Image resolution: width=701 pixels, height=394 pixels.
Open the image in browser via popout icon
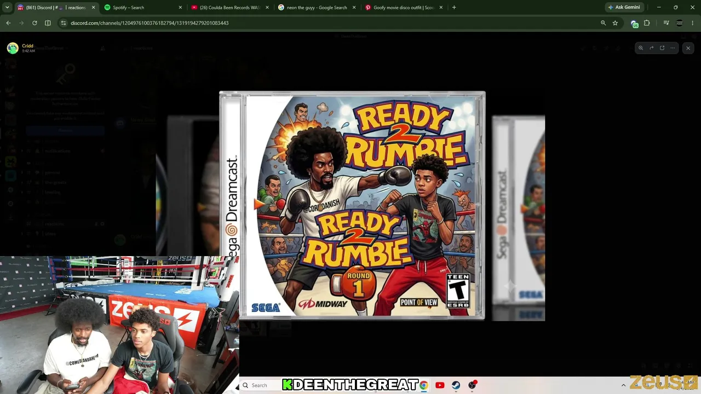coord(662,48)
